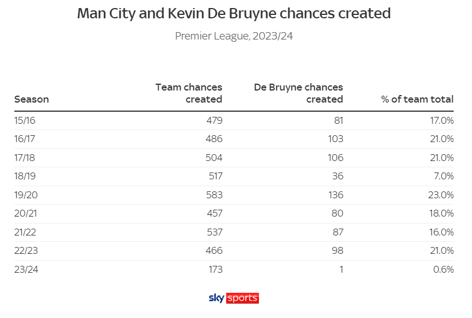Select the 23/24 season row label
The image size is (472, 318).
(26, 269)
